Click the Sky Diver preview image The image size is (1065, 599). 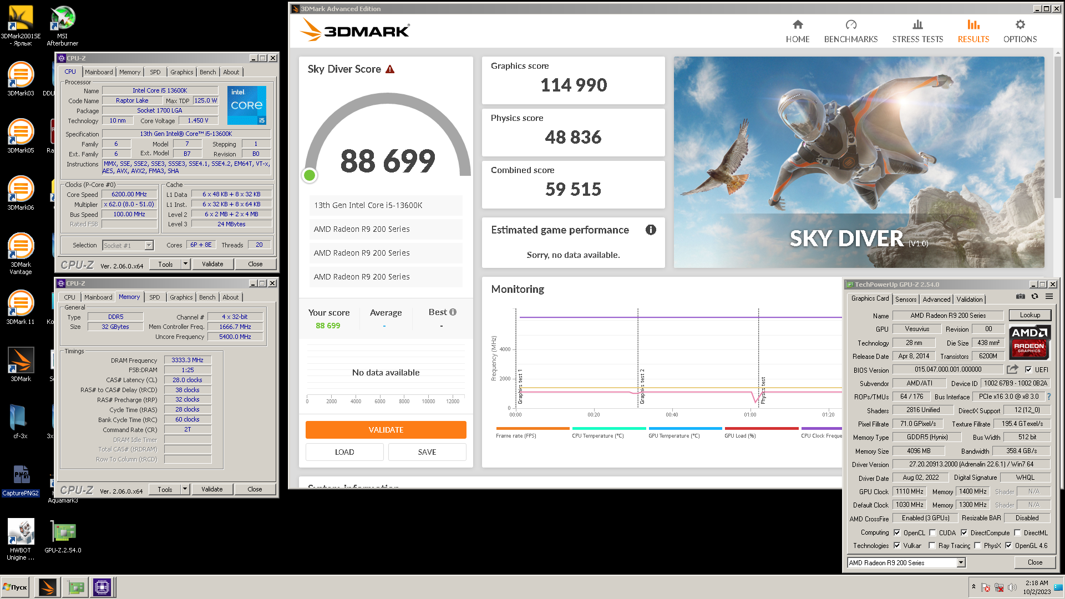pos(859,162)
